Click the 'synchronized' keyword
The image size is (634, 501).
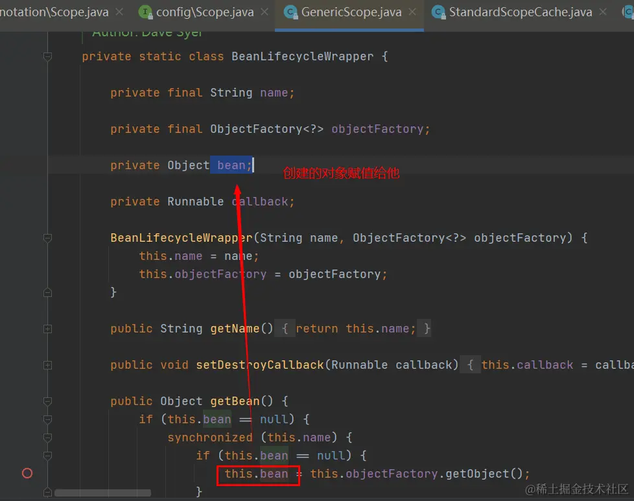tap(210, 437)
